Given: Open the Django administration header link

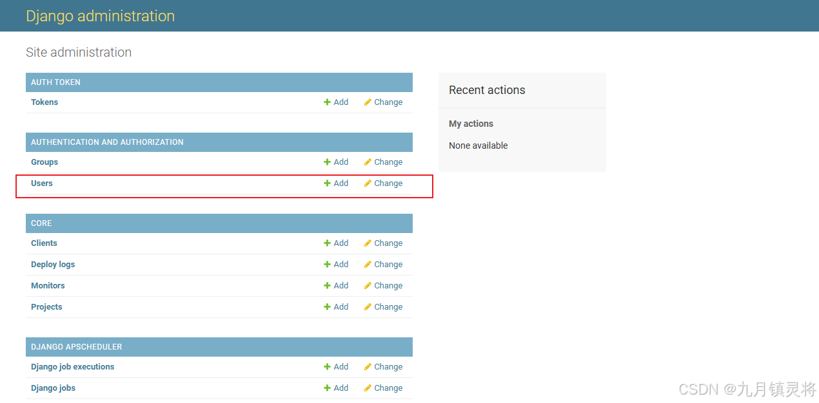Looking at the screenshot, I should pyautogui.click(x=100, y=16).
